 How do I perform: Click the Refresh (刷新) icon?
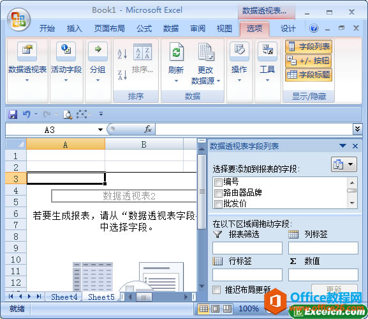(176, 52)
